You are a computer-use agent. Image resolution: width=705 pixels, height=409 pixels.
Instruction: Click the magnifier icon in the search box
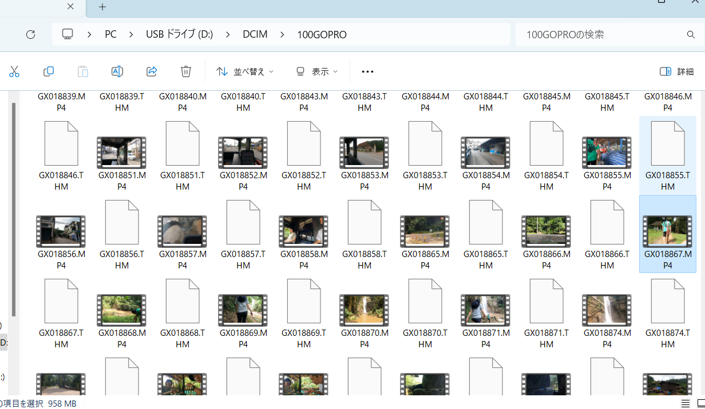click(x=691, y=34)
